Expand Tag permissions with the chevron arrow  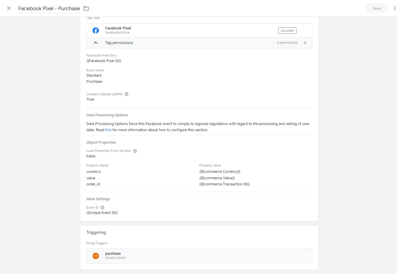point(305,43)
